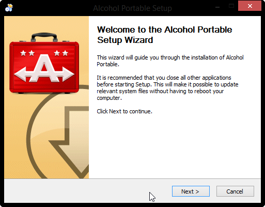The width and height of the screenshot is (265, 207).
Task: Click the 'This wizard will guide you' paragraph
Action: 170,61
